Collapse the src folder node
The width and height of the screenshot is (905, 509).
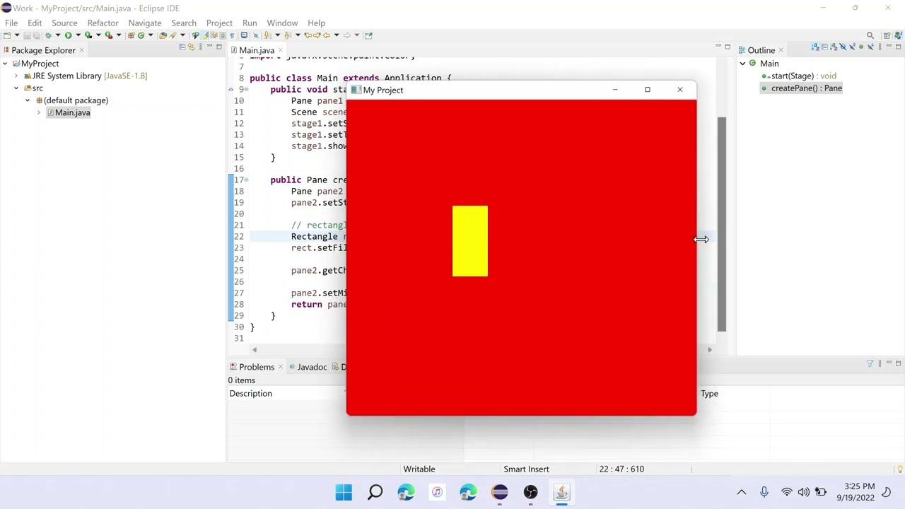tap(16, 88)
